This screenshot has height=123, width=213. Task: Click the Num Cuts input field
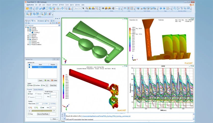pyautogui.click(x=53, y=94)
